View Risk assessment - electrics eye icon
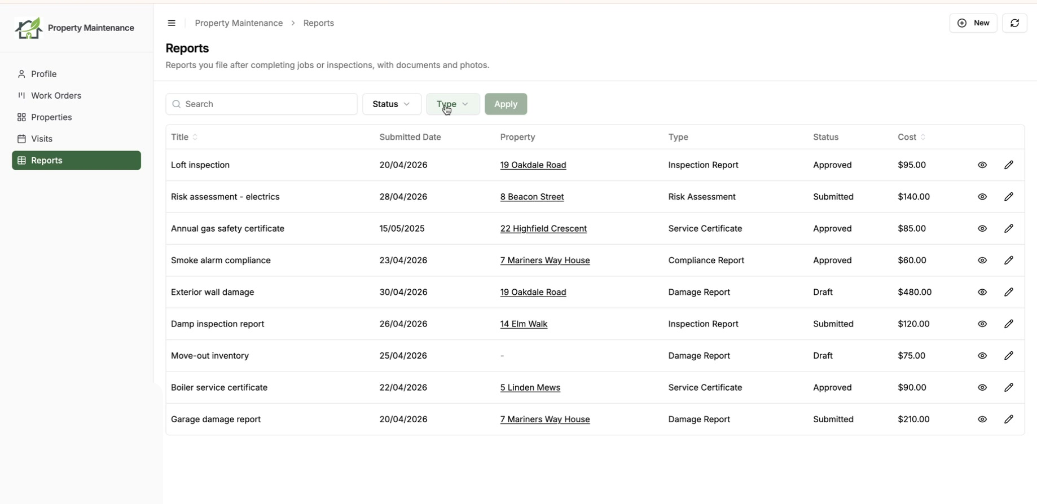This screenshot has width=1037, height=504. (x=982, y=197)
